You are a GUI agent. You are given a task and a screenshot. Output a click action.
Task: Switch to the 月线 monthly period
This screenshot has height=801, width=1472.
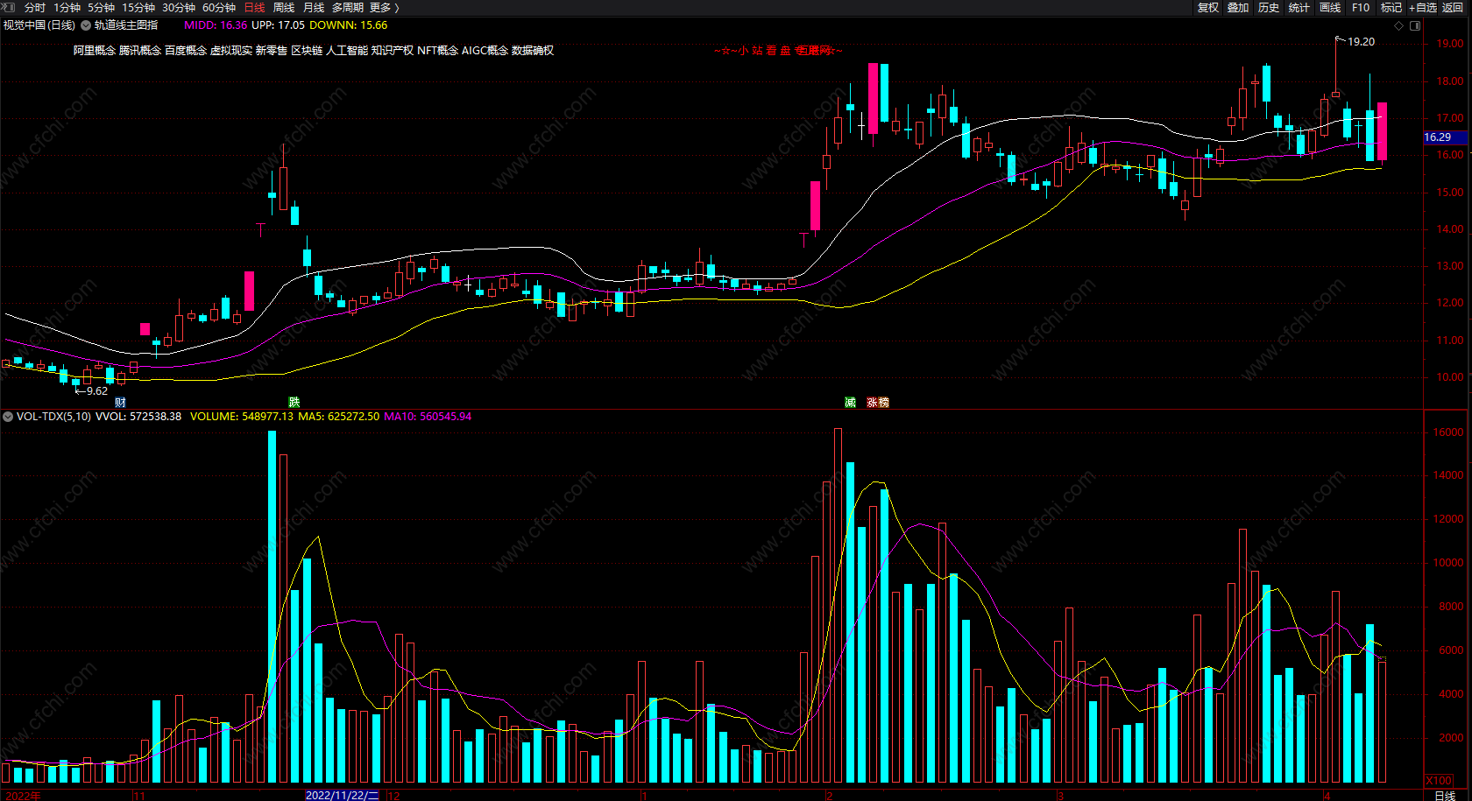(x=314, y=7)
